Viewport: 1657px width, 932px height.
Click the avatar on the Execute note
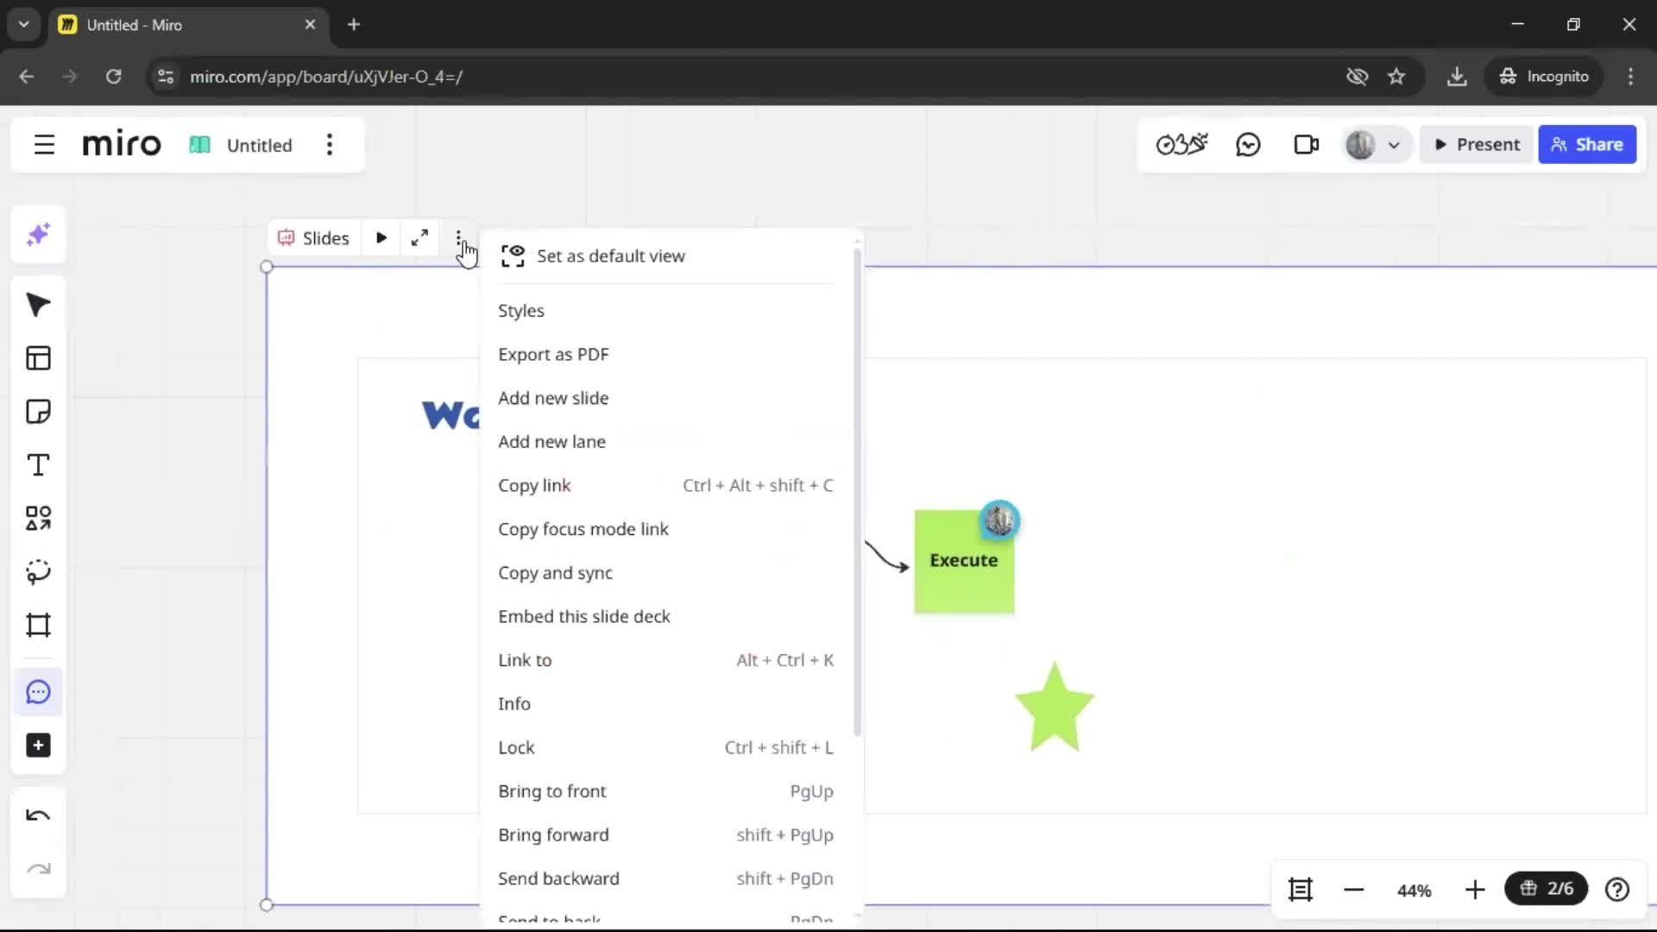coord(999,520)
